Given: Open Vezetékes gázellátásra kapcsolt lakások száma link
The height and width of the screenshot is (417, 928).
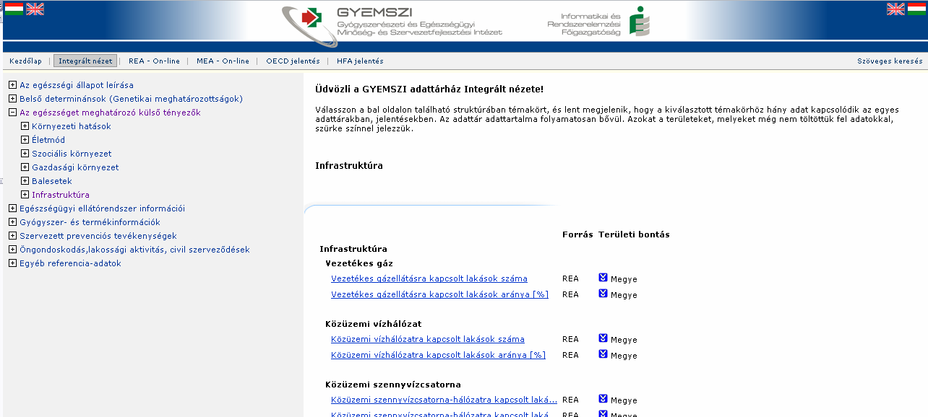Looking at the screenshot, I should tap(429, 278).
